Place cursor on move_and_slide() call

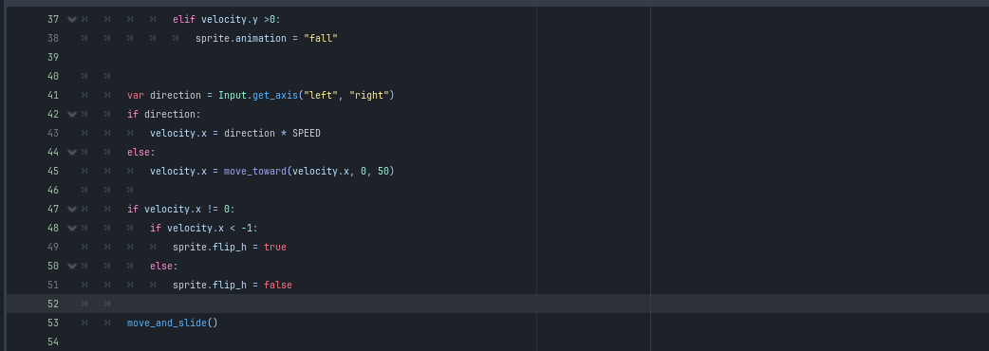coord(172,323)
